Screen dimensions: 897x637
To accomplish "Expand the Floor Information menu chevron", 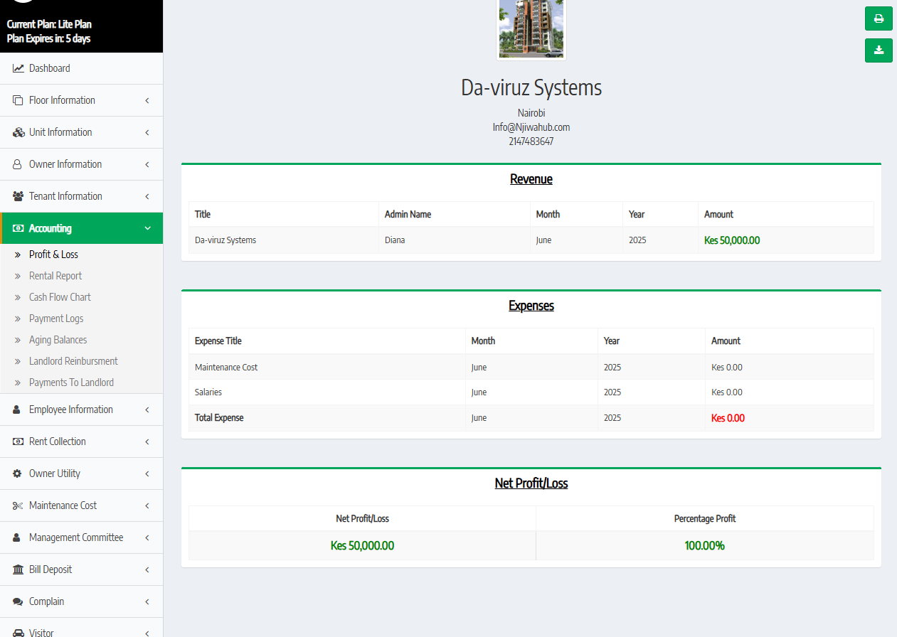I will (x=147, y=100).
